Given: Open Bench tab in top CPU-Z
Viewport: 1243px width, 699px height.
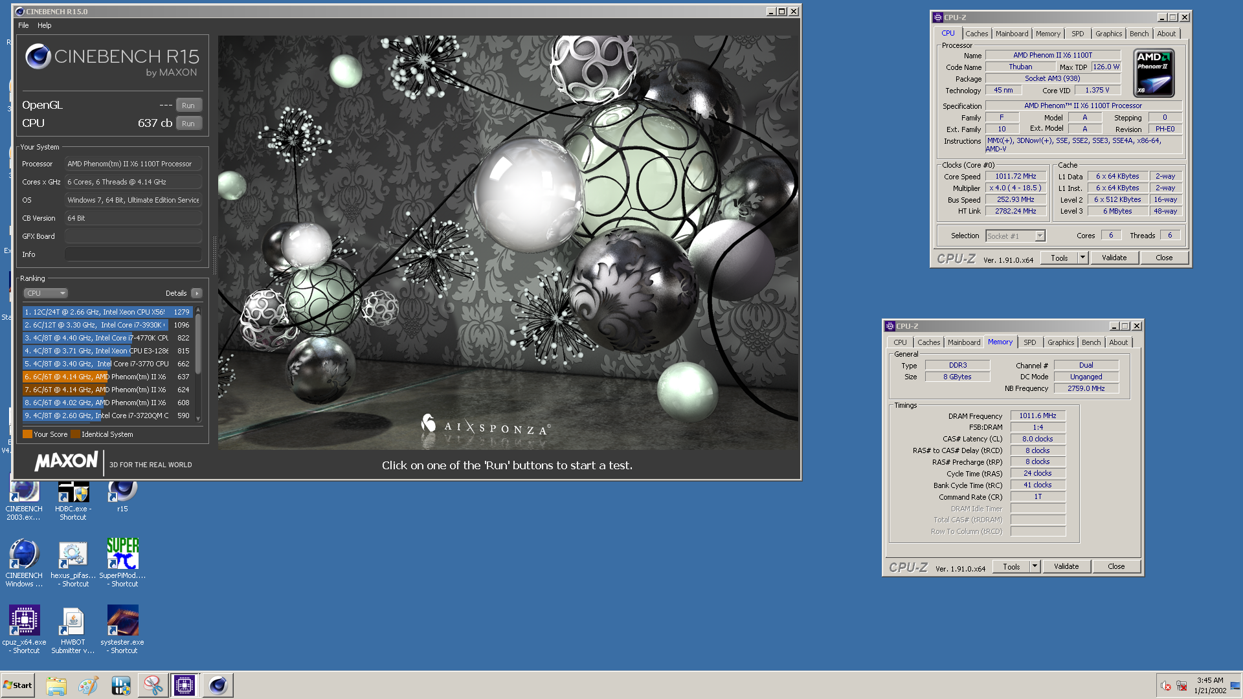Looking at the screenshot, I should pyautogui.click(x=1139, y=34).
